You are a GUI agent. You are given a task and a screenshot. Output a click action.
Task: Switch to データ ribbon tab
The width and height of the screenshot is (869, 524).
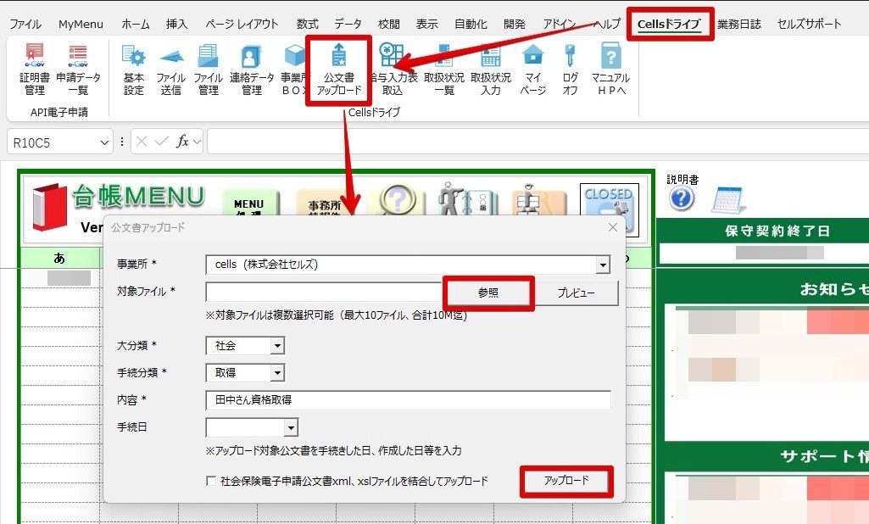pos(348,24)
